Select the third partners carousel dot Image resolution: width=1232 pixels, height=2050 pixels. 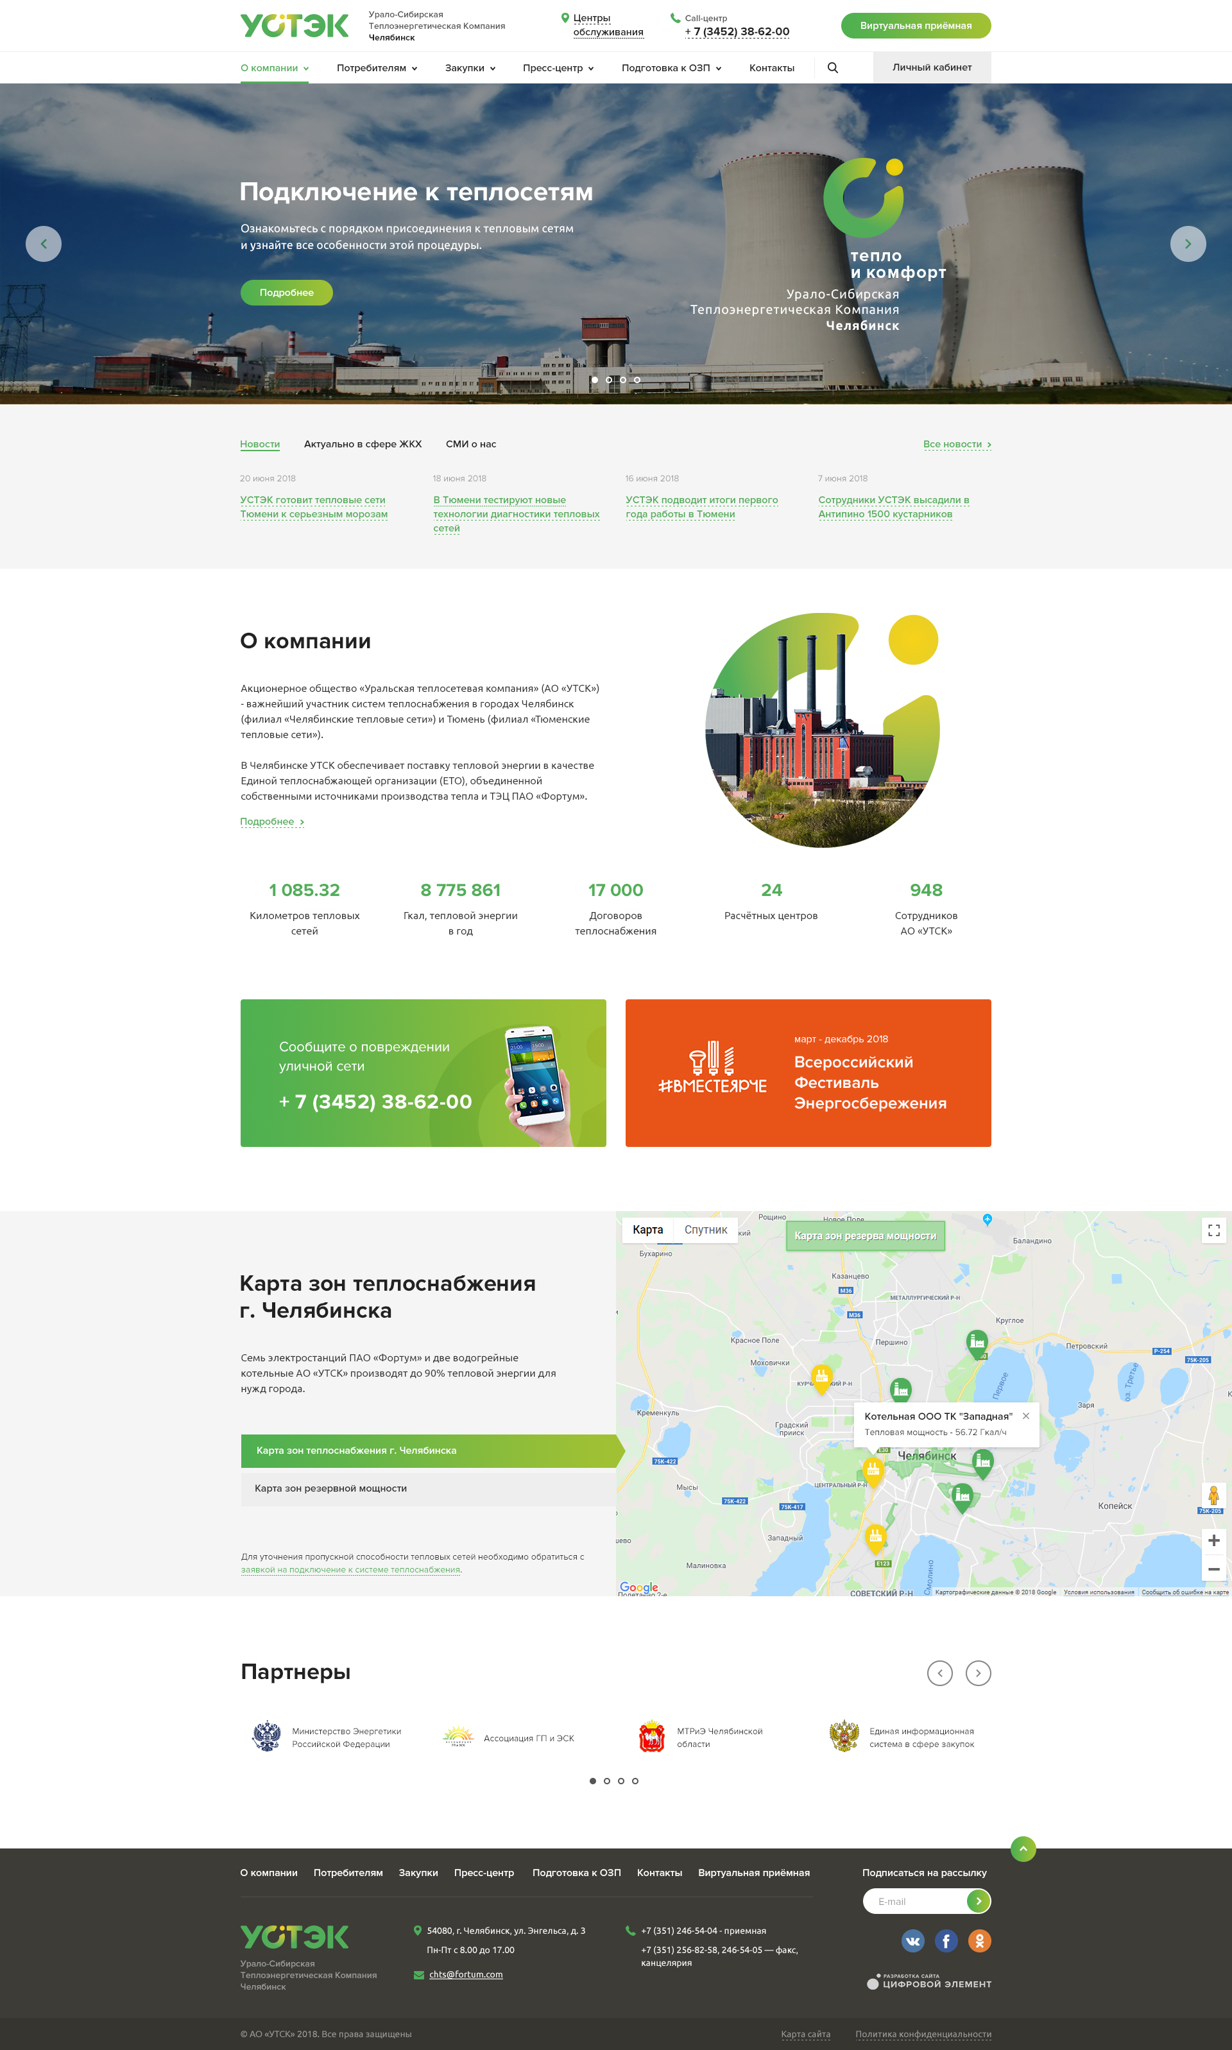[621, 1781]
